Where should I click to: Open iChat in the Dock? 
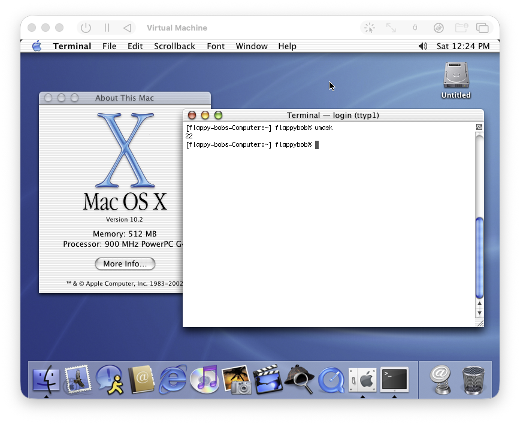[109, 380]
